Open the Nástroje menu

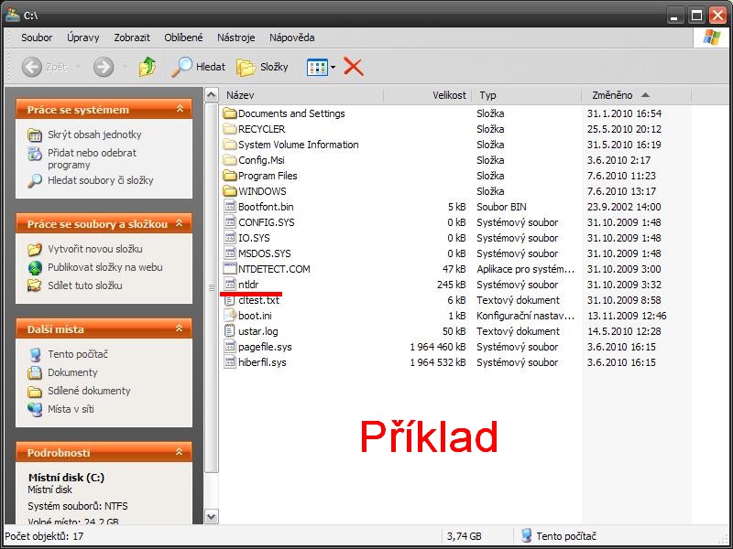point(235,38)
